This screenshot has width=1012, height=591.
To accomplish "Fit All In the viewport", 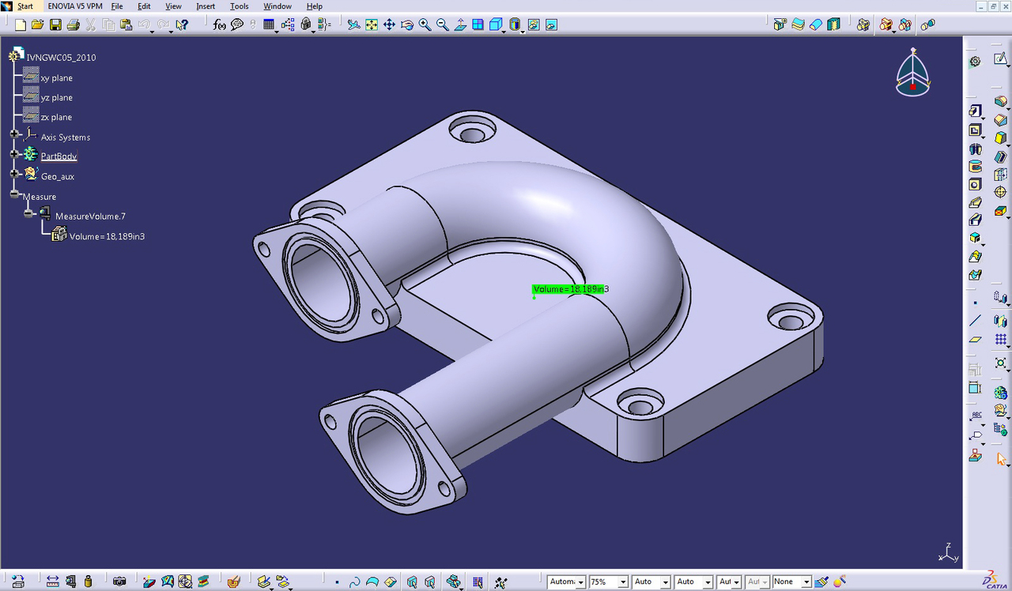I will click(372, 25).
